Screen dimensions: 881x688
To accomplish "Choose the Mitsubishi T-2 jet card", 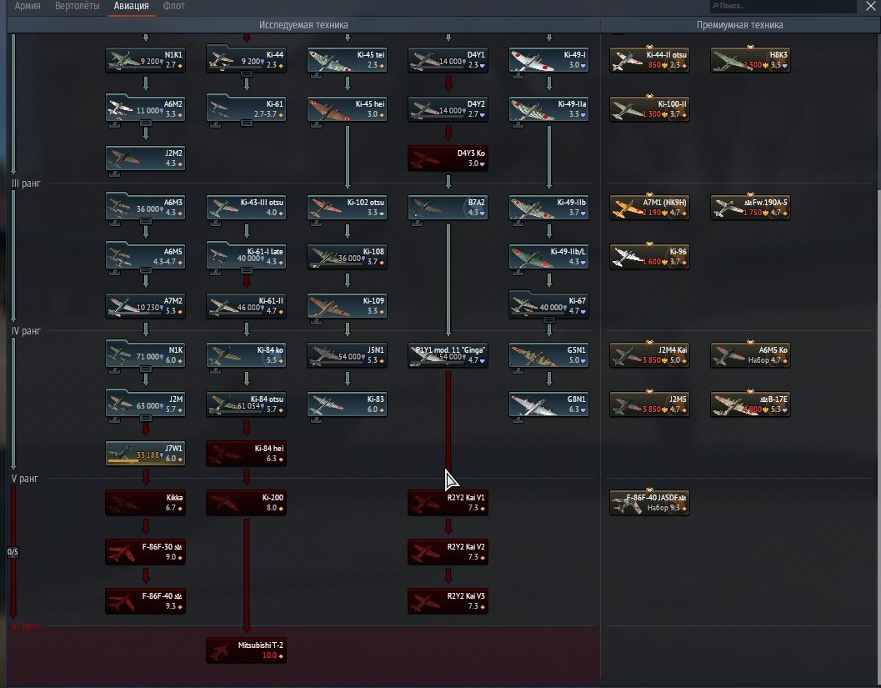I will pyautogui.click(x=246, y=650).
